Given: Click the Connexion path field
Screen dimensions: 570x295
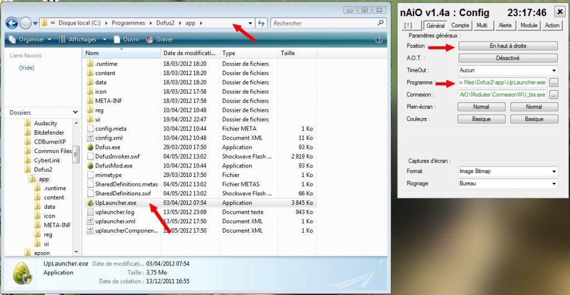Looking at the screenshot, I should pos(503,95).
